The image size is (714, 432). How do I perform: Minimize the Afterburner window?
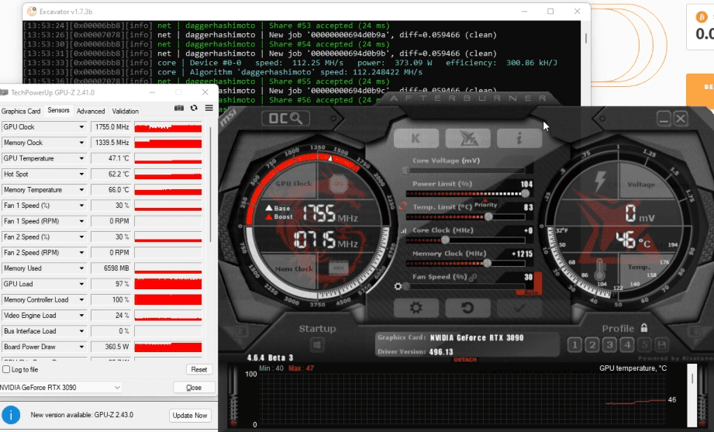tap(664, 119)
